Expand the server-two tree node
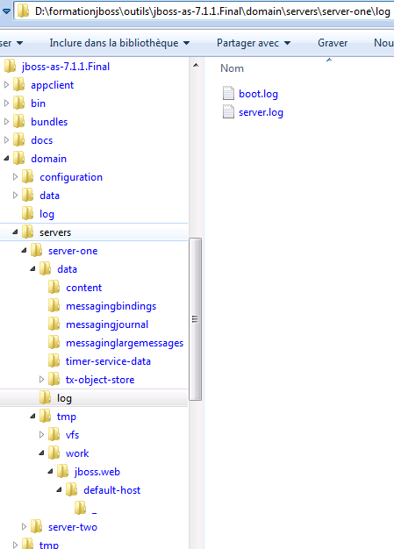This screenshot has height=549, width=394. coord(24,526)
